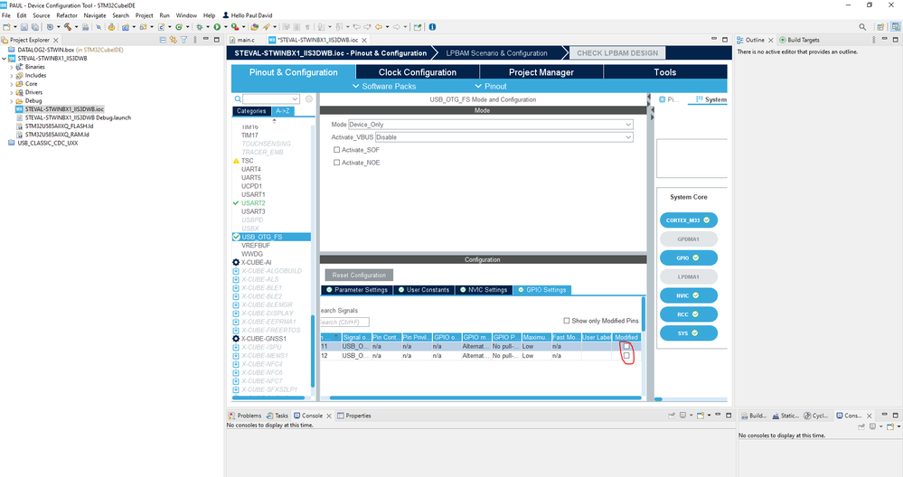Open LPBAM Scenario & Configuration breadcrumb

tap(496, 53)
